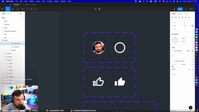The width and height of the screenshot is (199, 112).
Task: Open the horizontal constraint Left dropdown
Action: pyautogui.click(x=184, y=38)
